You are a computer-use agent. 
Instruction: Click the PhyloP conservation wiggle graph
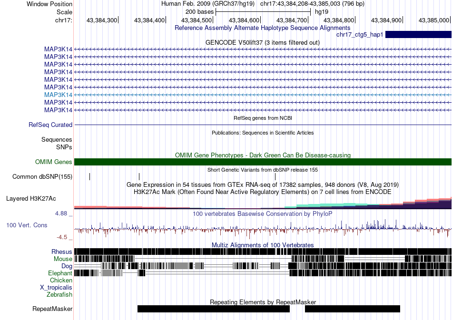tap(263, 229)
